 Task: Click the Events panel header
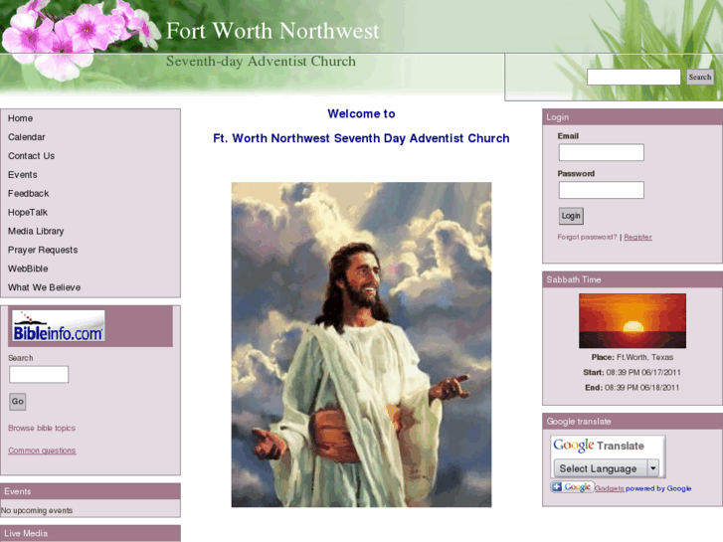90,491
